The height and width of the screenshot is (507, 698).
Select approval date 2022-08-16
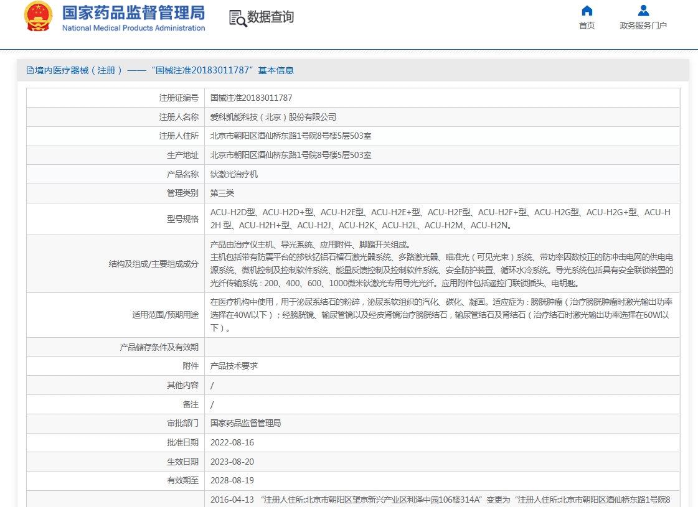click(x=232, y=442)
